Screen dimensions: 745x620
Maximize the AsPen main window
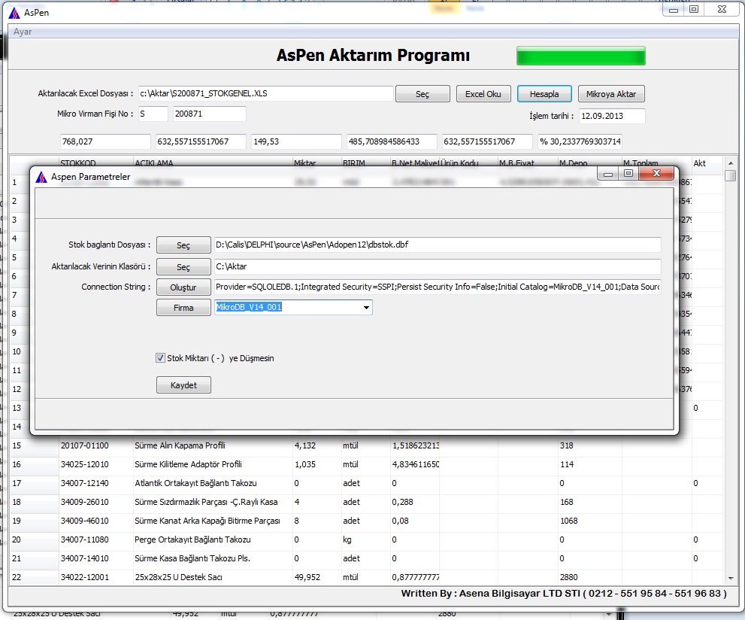tap(694, 9)
